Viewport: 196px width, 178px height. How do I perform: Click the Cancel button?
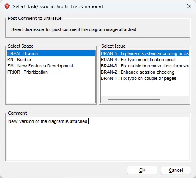(x=176, y=170)
